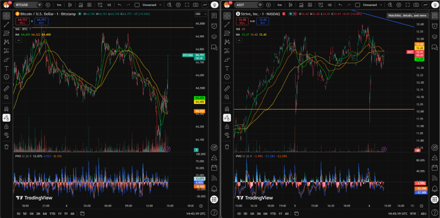Select the zoom-in tool in BTCUSD chart
The height and width of the screenshot is (218, 440).
coord(7,97)
